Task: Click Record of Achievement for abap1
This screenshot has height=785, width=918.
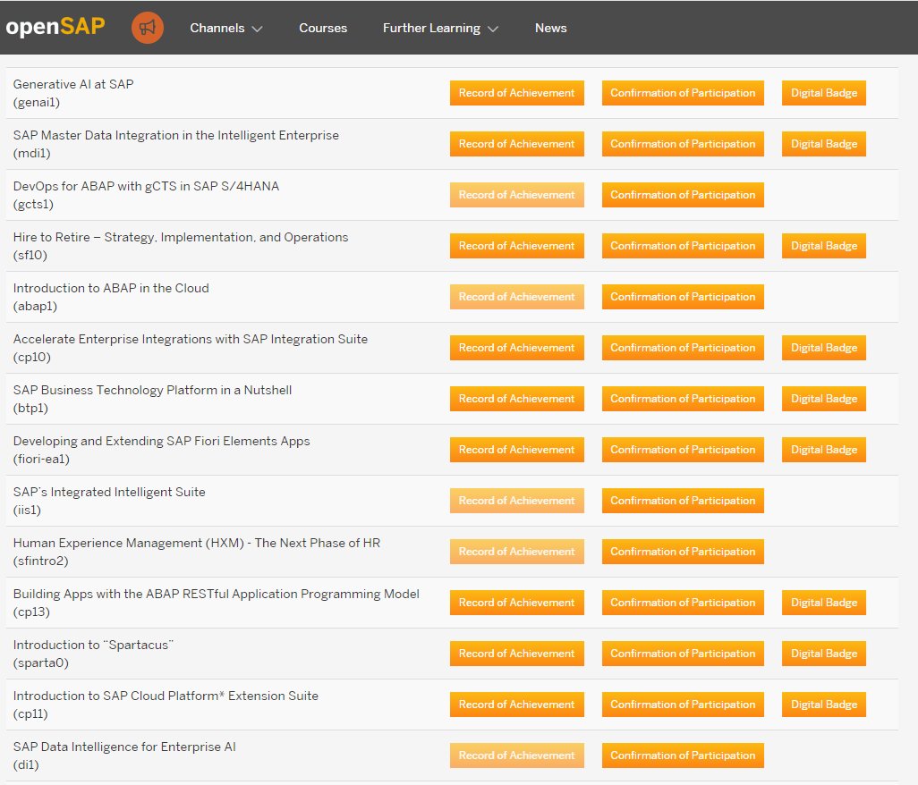Action: click(517, 297)
